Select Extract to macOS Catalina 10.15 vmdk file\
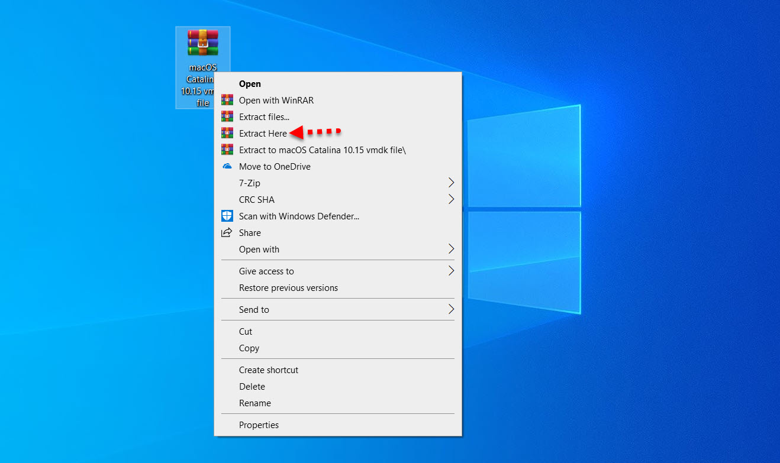The height and width of the screenshot is (463, 780). click(337, 150)
